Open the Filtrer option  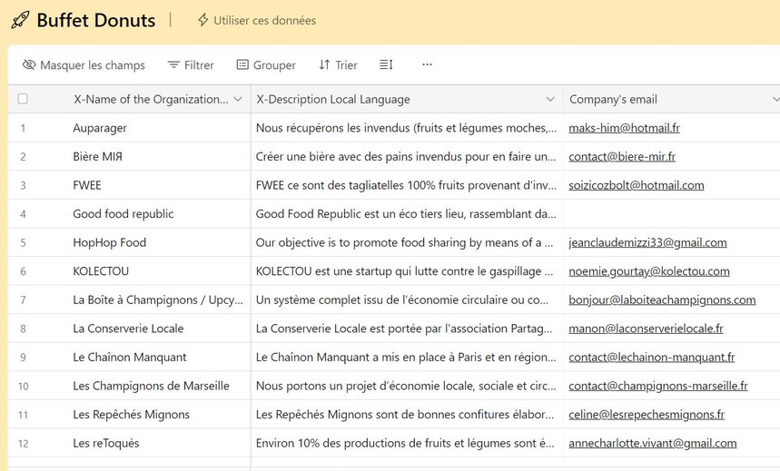pos(191,65)
